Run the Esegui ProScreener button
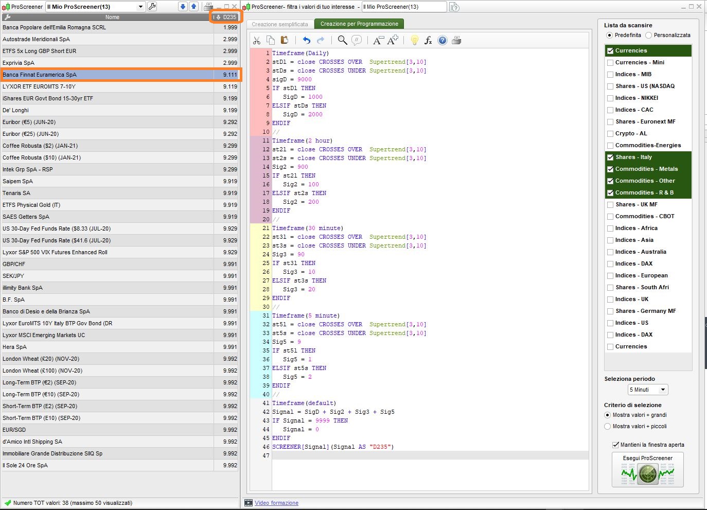Screen dimensions: 707x510 (648, 469)
